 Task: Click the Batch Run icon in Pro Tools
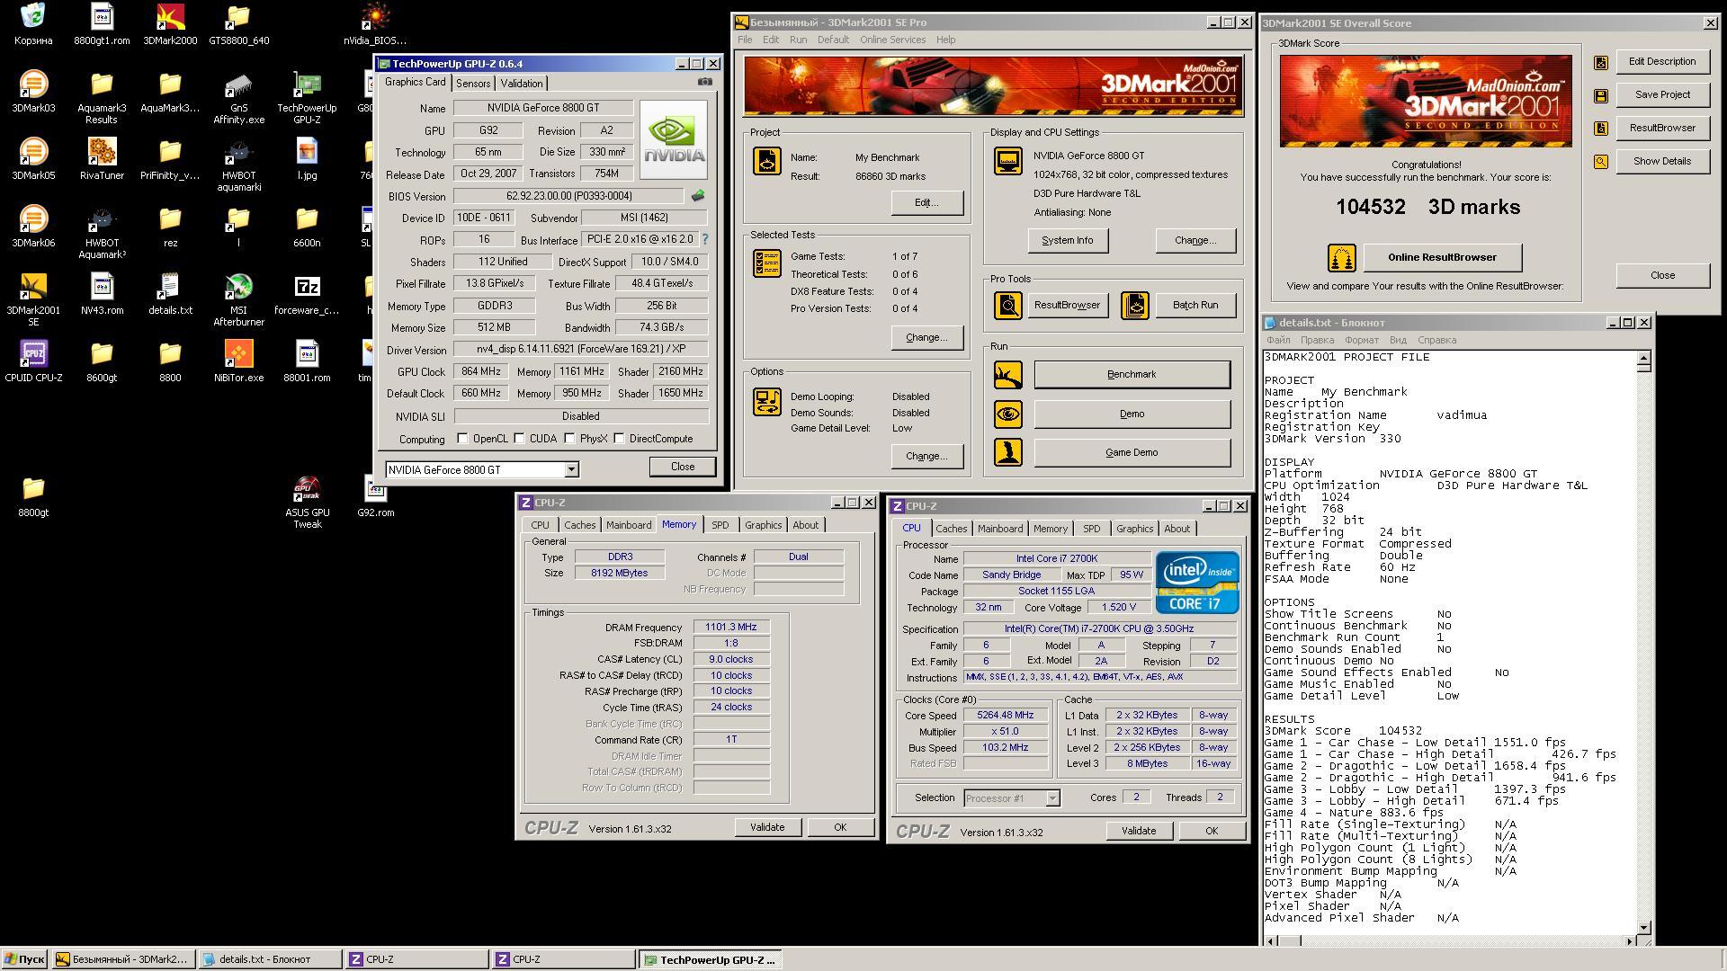click(1134, 305)
